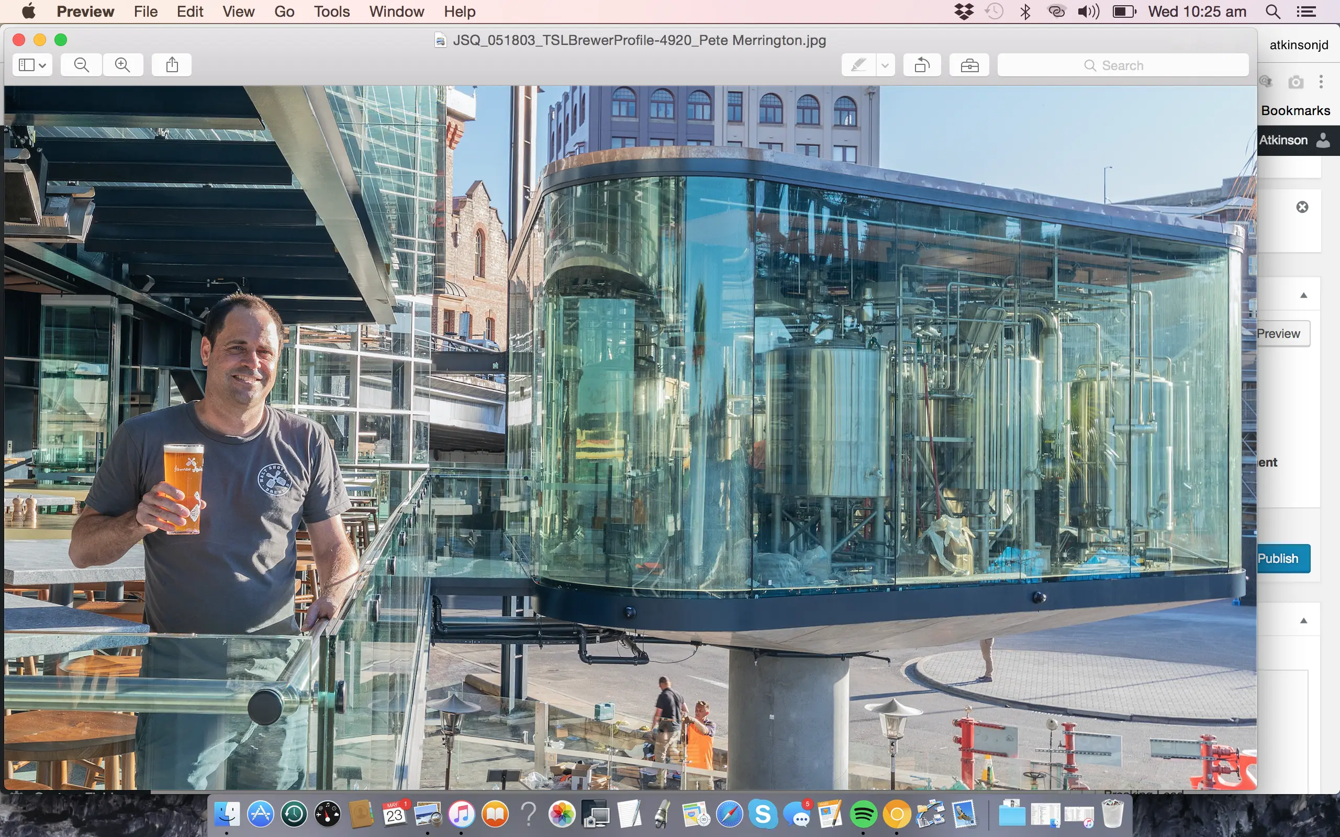
Task: Collapse the panel above the Preview button
Action: point(1303,295)
